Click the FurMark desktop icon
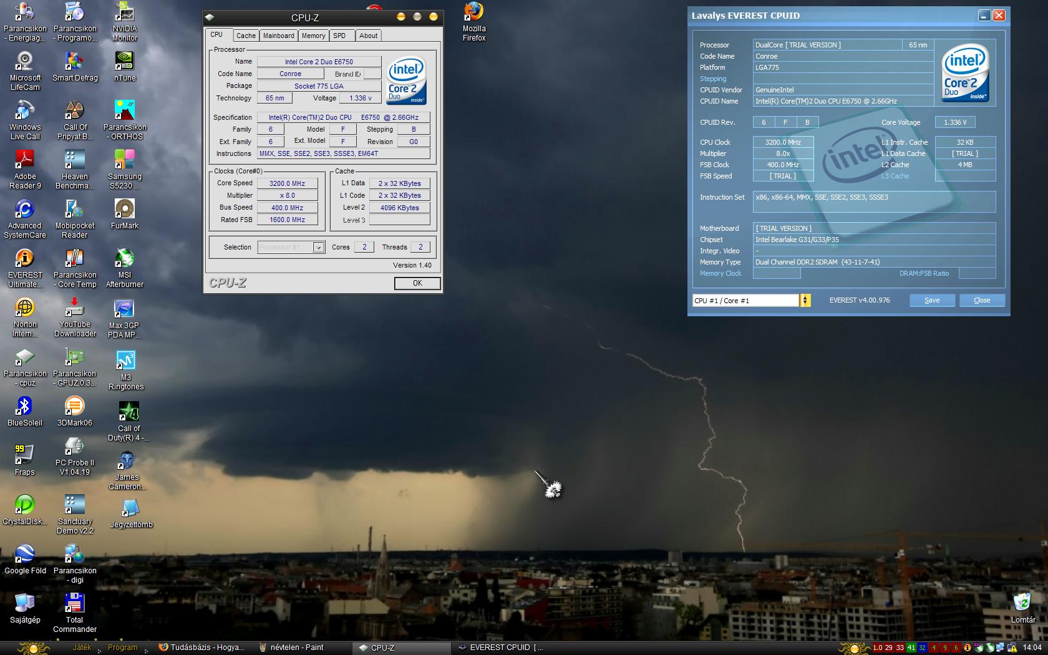Viewport: 1048px width, 655px height. point(125,214)
